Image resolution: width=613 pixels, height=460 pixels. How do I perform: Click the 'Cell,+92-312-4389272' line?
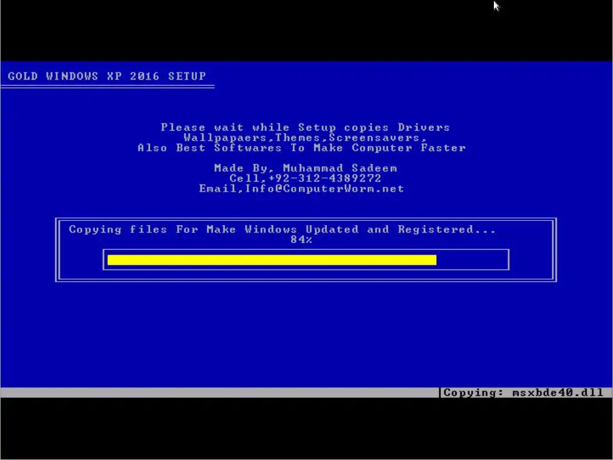click(305, 178)
